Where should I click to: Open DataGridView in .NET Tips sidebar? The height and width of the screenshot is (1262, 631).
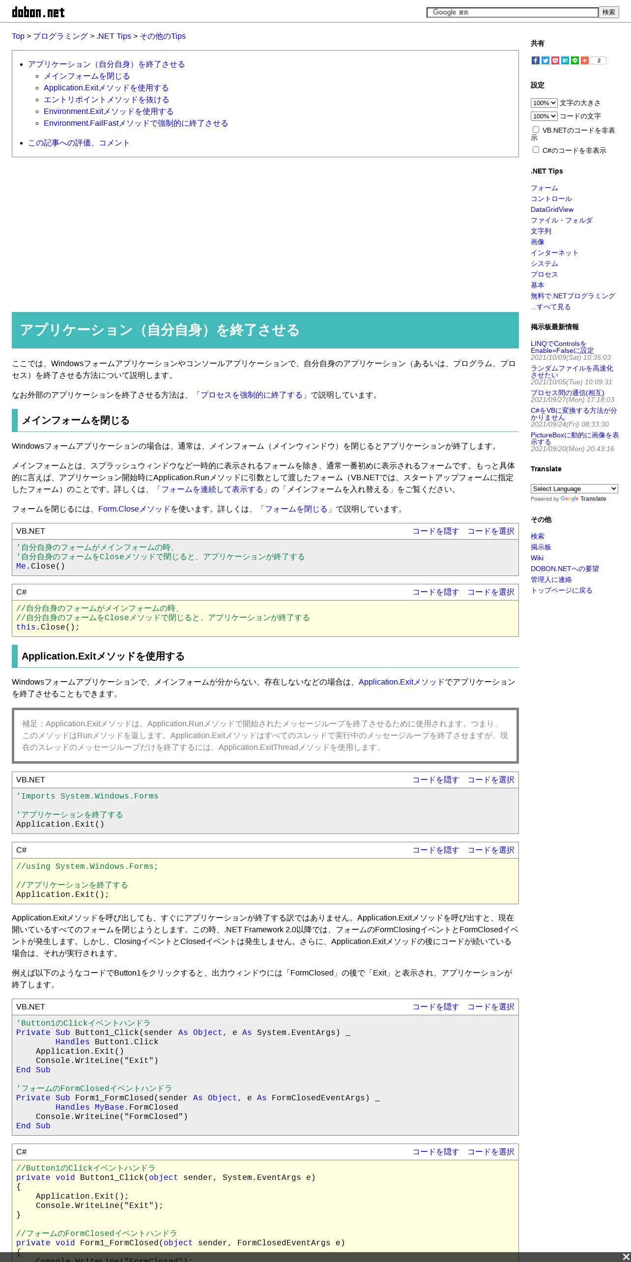click(x=552, y=209)
